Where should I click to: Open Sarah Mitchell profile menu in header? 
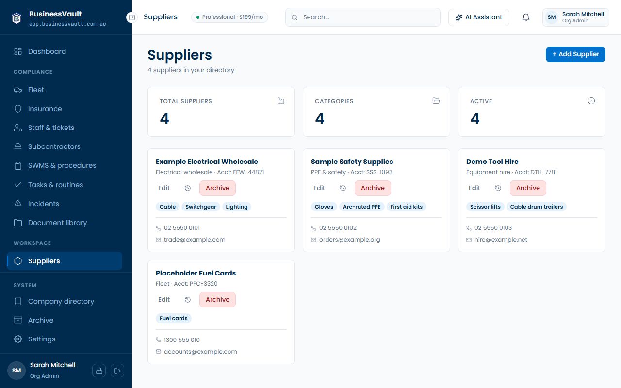click(576, 17)
